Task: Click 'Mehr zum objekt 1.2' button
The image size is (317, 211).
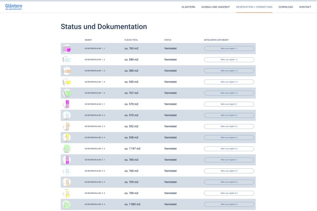Action: click(229, 60)
